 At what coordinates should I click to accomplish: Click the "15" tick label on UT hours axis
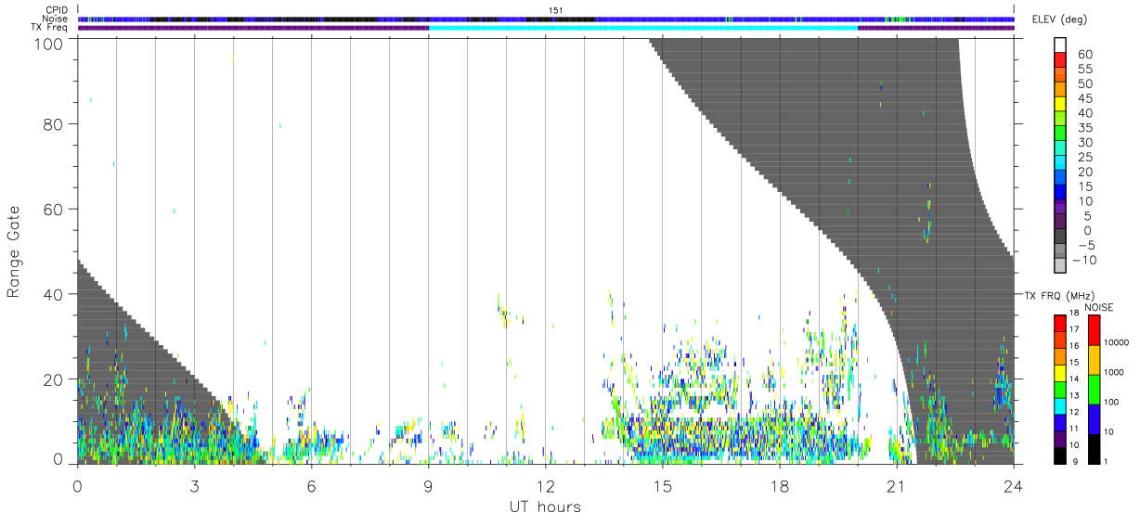(x=662, y=485)
